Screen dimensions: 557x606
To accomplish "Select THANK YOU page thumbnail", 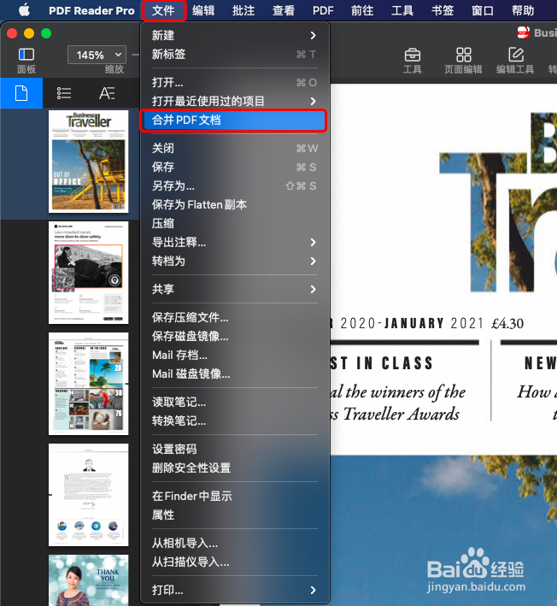I will tap(89, 580).
